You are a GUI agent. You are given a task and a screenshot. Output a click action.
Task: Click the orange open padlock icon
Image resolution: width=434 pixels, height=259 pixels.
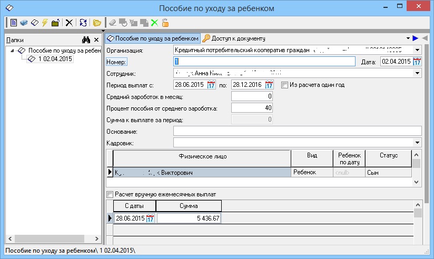[x=165, y=23]
